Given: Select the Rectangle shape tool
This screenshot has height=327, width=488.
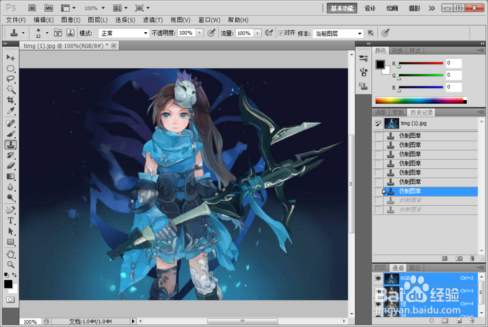Looking at the screenshot, I should coord(11,241).
